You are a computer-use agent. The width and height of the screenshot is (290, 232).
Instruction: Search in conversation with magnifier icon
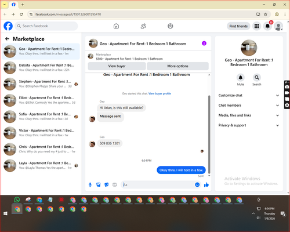click(257, 78)
